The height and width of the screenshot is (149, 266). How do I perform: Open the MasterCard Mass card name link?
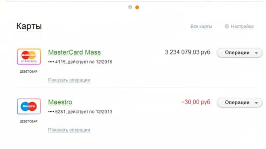tap(74, 53)
